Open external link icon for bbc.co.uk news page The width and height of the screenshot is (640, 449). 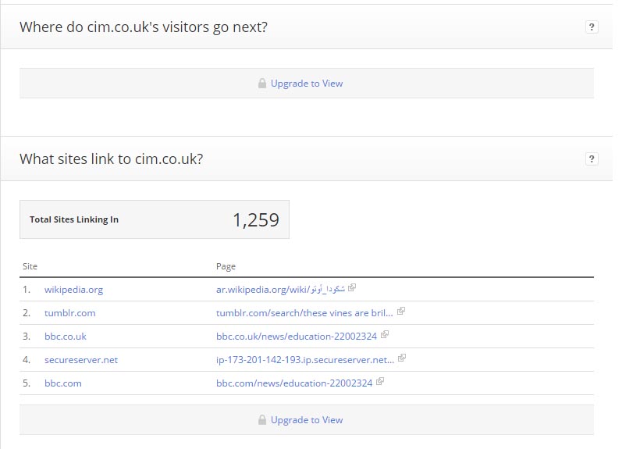pos(385,335)
